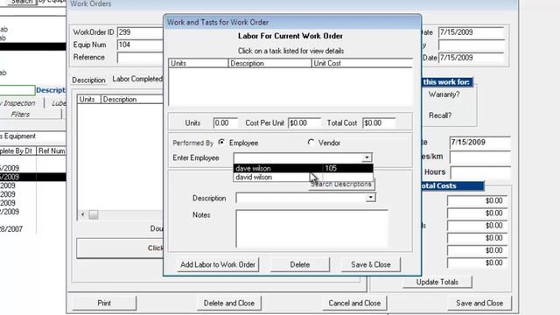
Task: Click the Hours input field
Action: [x=480, y=172]
